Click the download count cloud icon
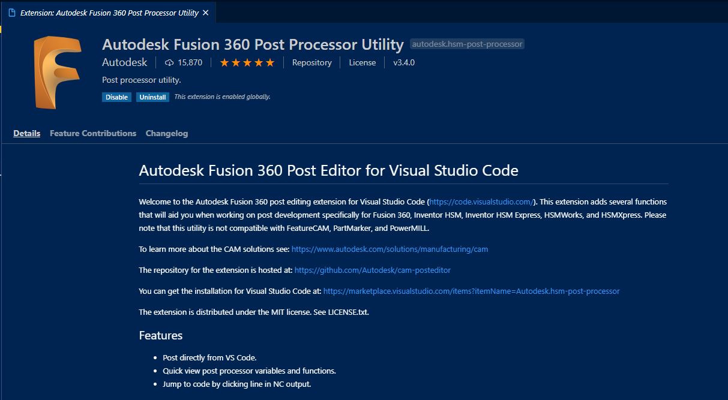This screenshot has height=400, width=728. 169,62
